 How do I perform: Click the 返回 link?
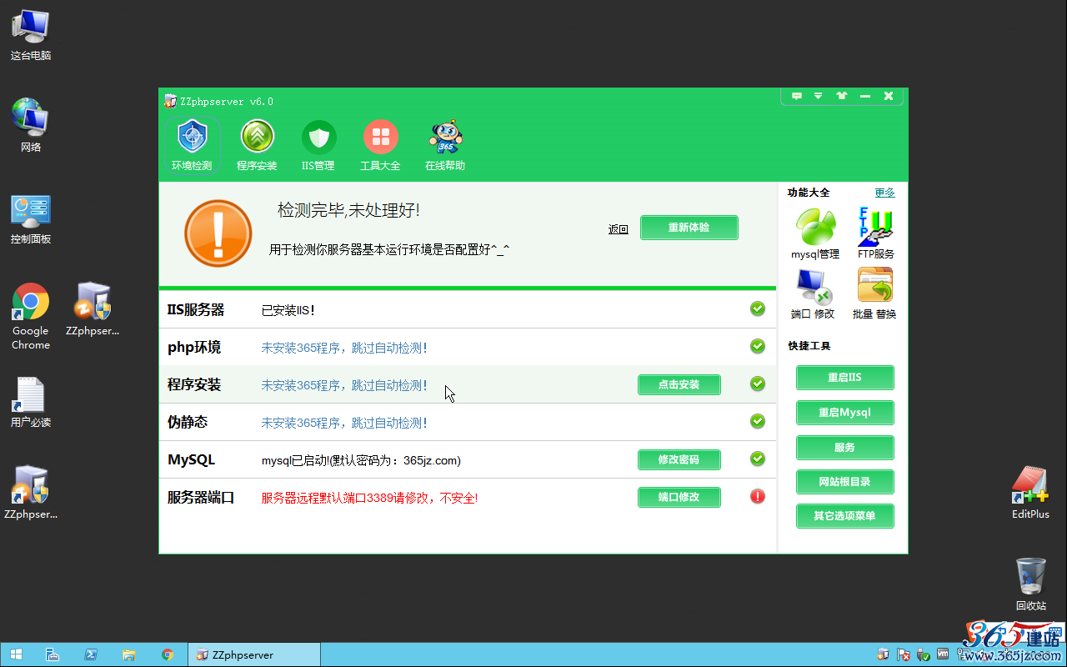pos(619,229)
